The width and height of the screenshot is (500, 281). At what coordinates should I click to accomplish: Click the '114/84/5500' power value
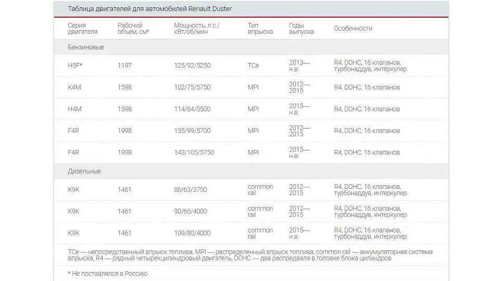coord(192,109)
